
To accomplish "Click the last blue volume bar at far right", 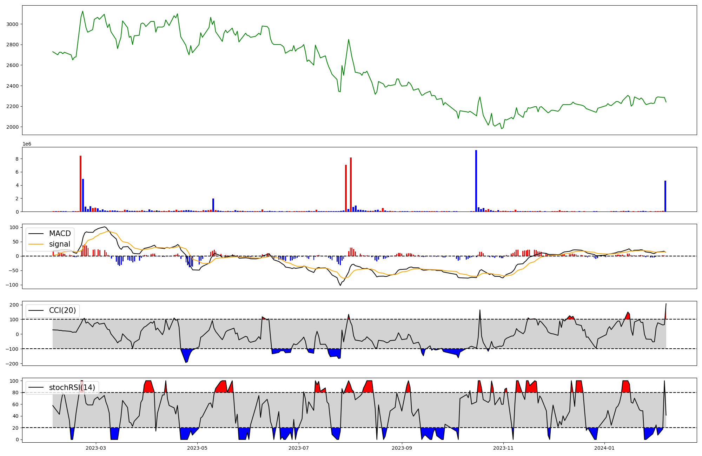I will click(x=665, y=196).
